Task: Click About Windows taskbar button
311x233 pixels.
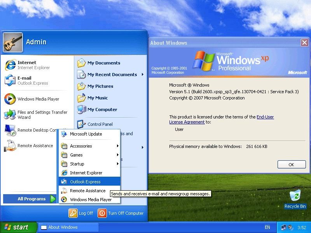Action: (68, 227)
